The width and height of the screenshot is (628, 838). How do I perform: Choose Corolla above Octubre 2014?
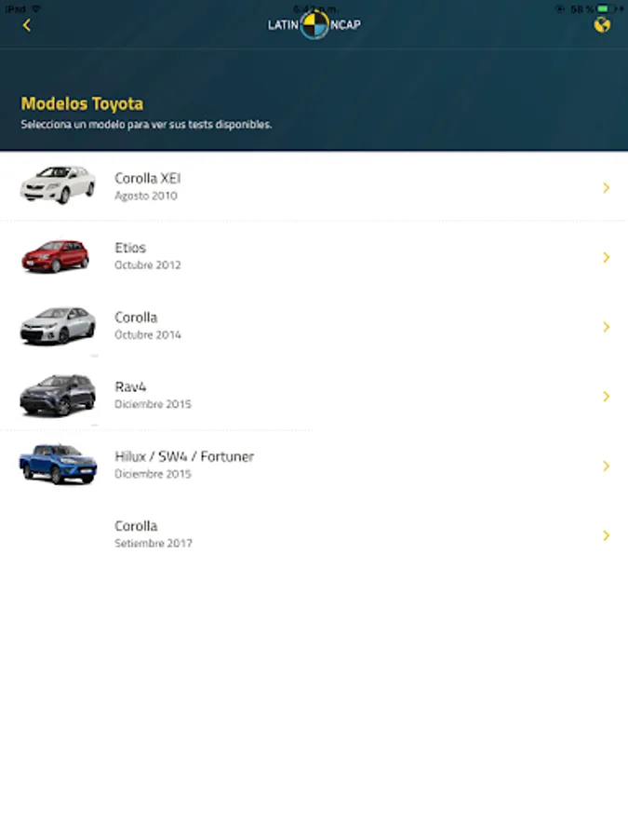[x=136, y=317]
